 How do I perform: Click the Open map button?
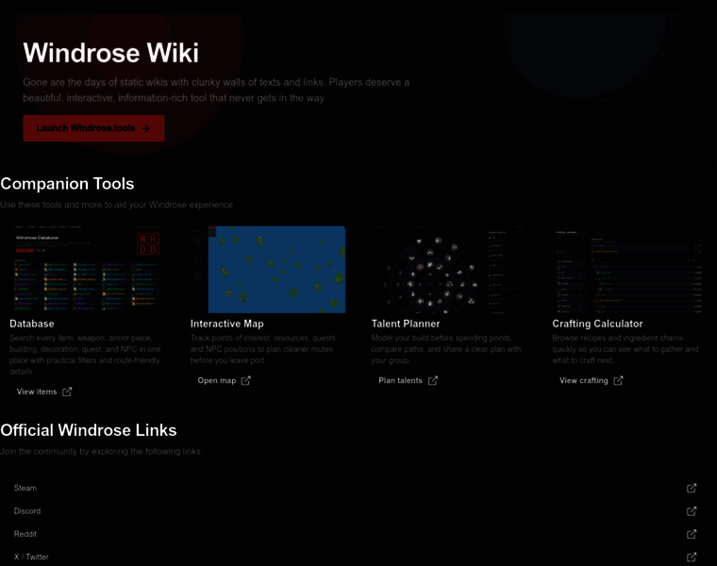(225, 380)
